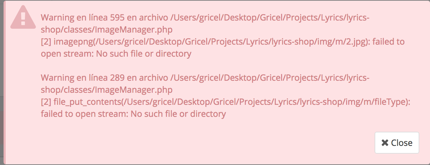The image size is (430, 165).
Task: Click the number 289 in second warning
Action: [x=117, y=78]
